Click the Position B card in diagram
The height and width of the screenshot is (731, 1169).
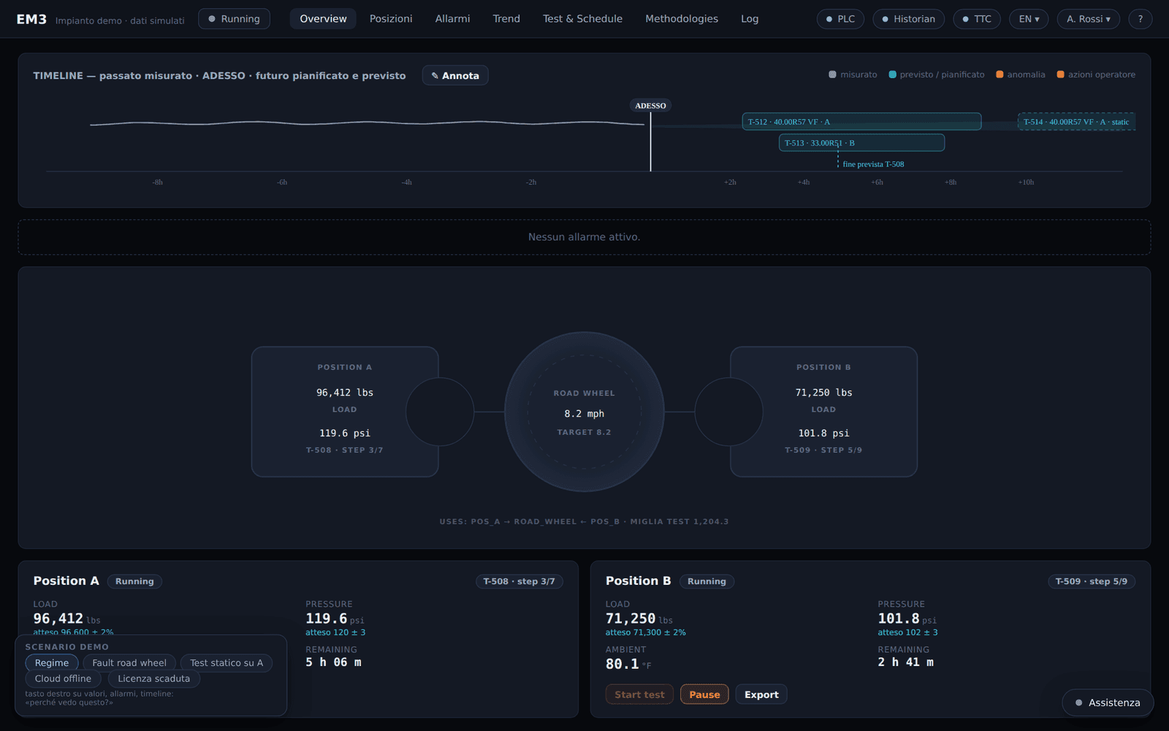click(823, 412)
